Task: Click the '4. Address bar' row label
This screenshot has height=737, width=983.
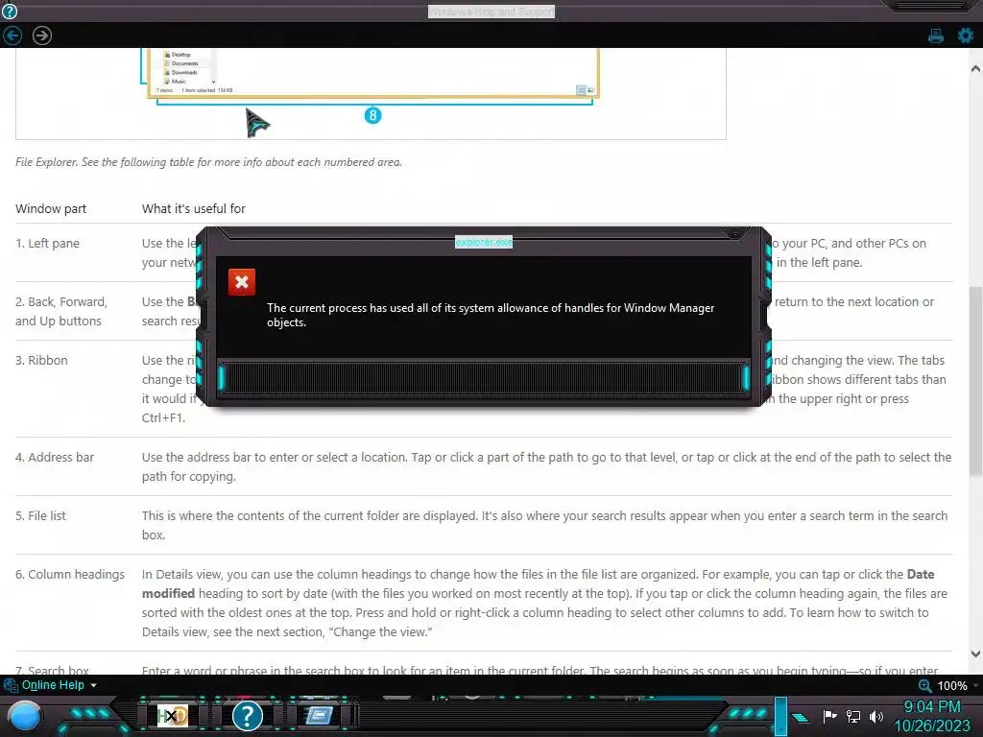Action: coord(55,458)
